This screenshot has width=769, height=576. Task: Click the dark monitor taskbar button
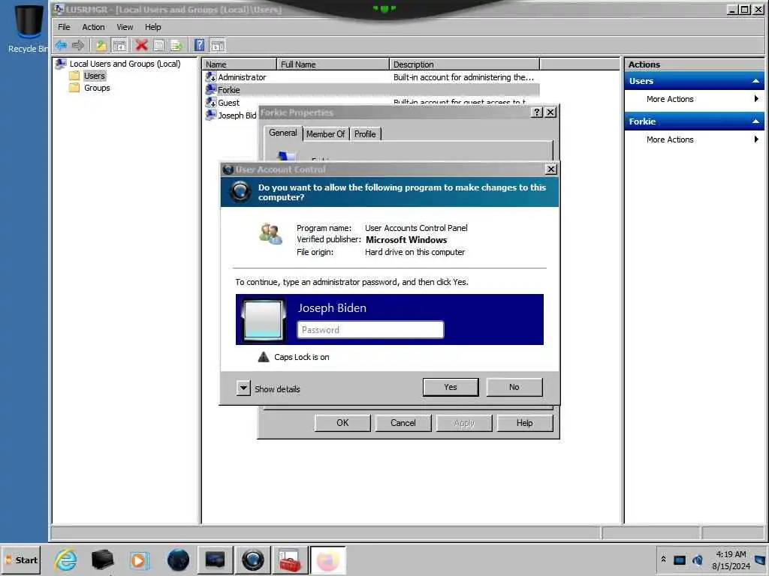215,559
